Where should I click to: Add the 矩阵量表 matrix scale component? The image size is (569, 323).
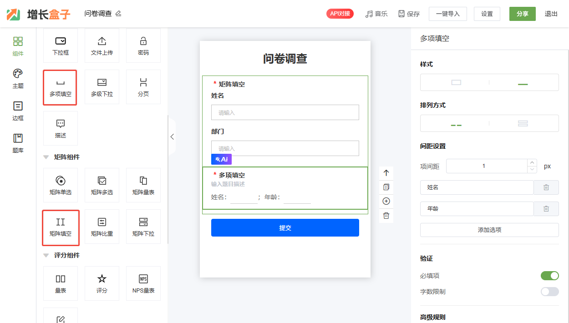[143, 185]
